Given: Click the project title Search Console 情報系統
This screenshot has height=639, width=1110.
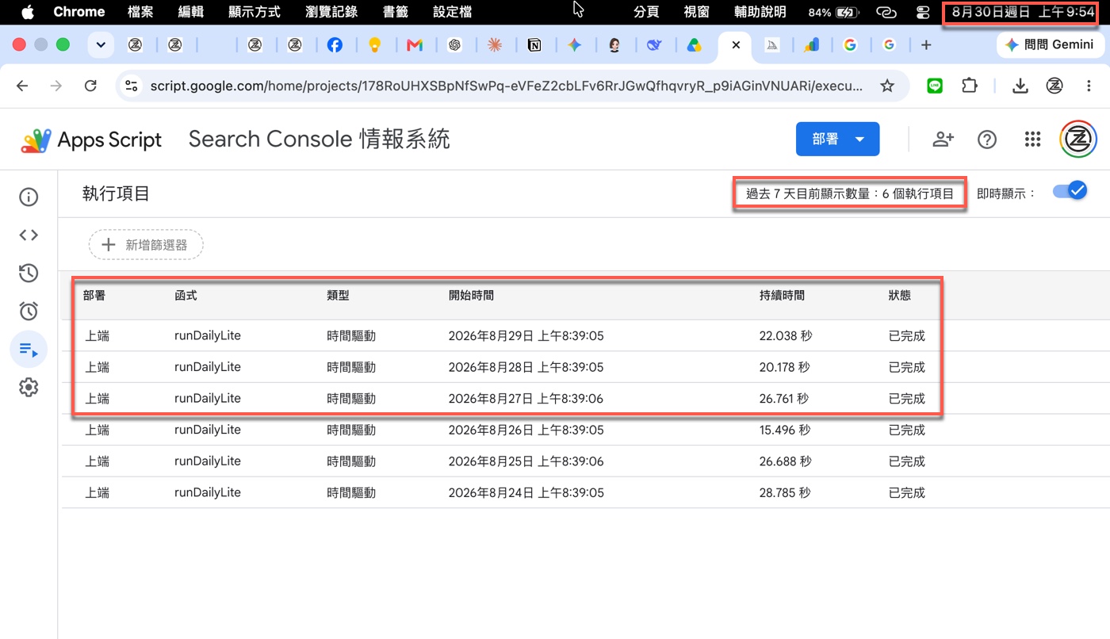Looking at the screenshot, I should [319, 140].
